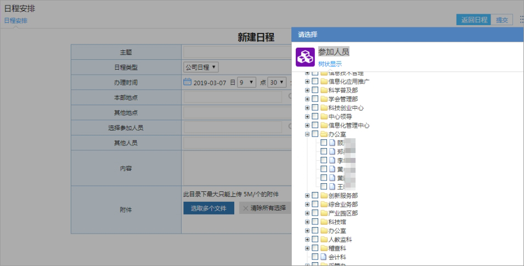
Task: Expand the 人教监科 tree node
Action: click(x=307, y=239)
